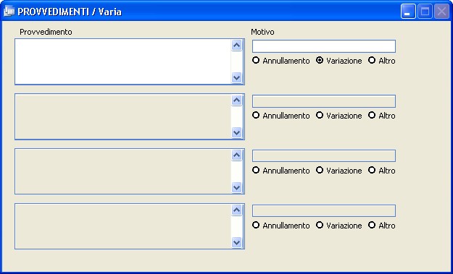Click the first Motivo text field
This screenshot has width=453, height=274.
click(324, 46)
